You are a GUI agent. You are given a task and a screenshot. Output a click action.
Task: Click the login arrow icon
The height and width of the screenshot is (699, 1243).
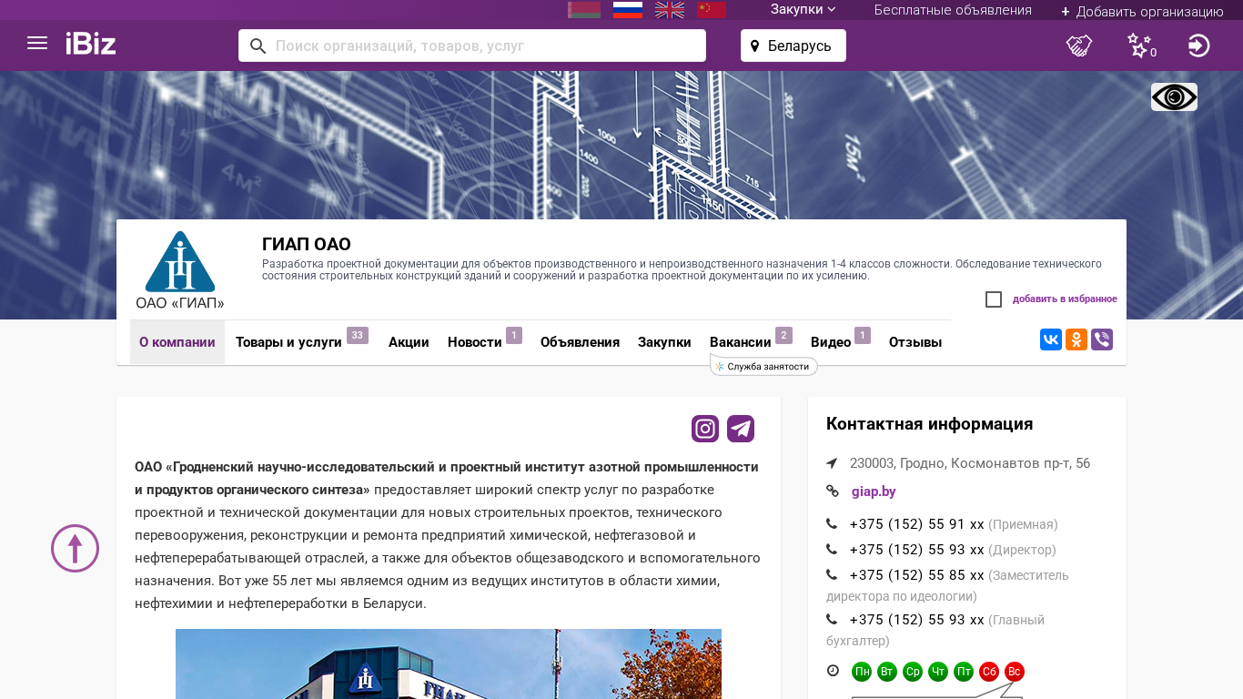coord(1198,46)
